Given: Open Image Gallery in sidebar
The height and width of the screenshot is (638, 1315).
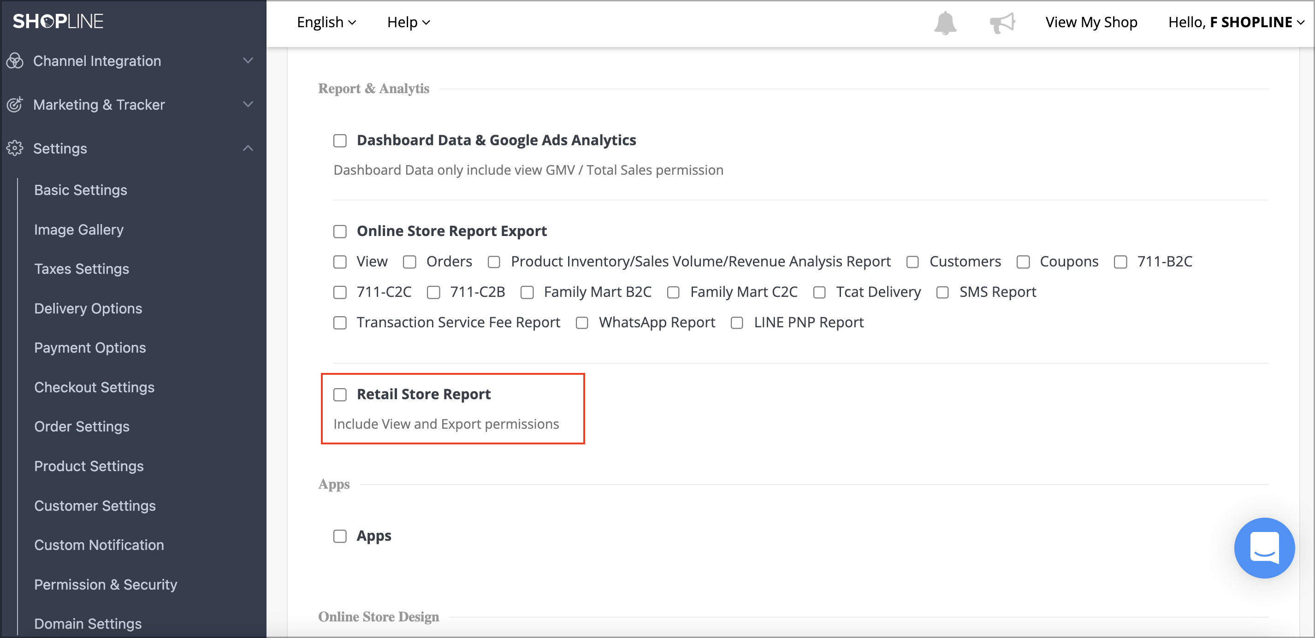Looking at the screenshot, I should pyautogui.click(x=78, y=230).
